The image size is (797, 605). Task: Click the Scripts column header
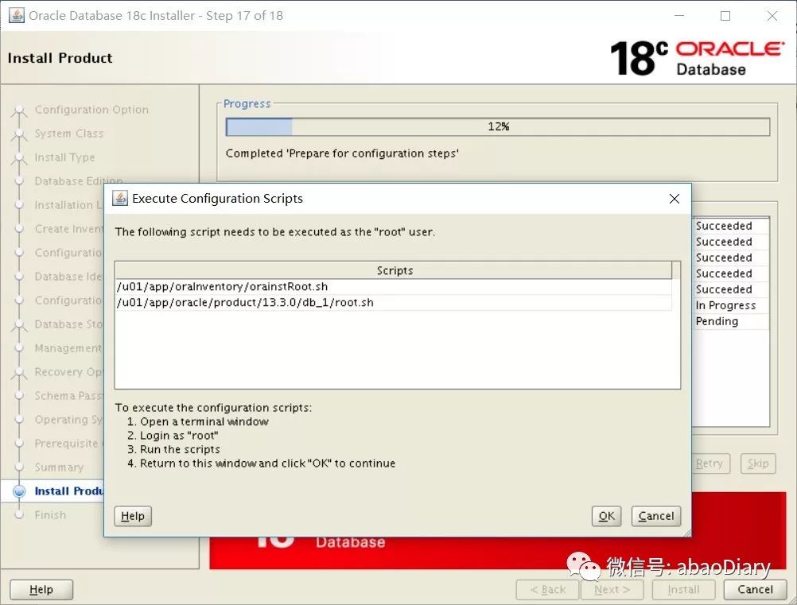coord(394,270)
